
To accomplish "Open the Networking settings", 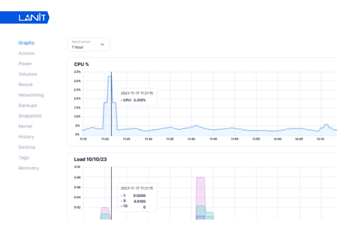I will point(31,95).
